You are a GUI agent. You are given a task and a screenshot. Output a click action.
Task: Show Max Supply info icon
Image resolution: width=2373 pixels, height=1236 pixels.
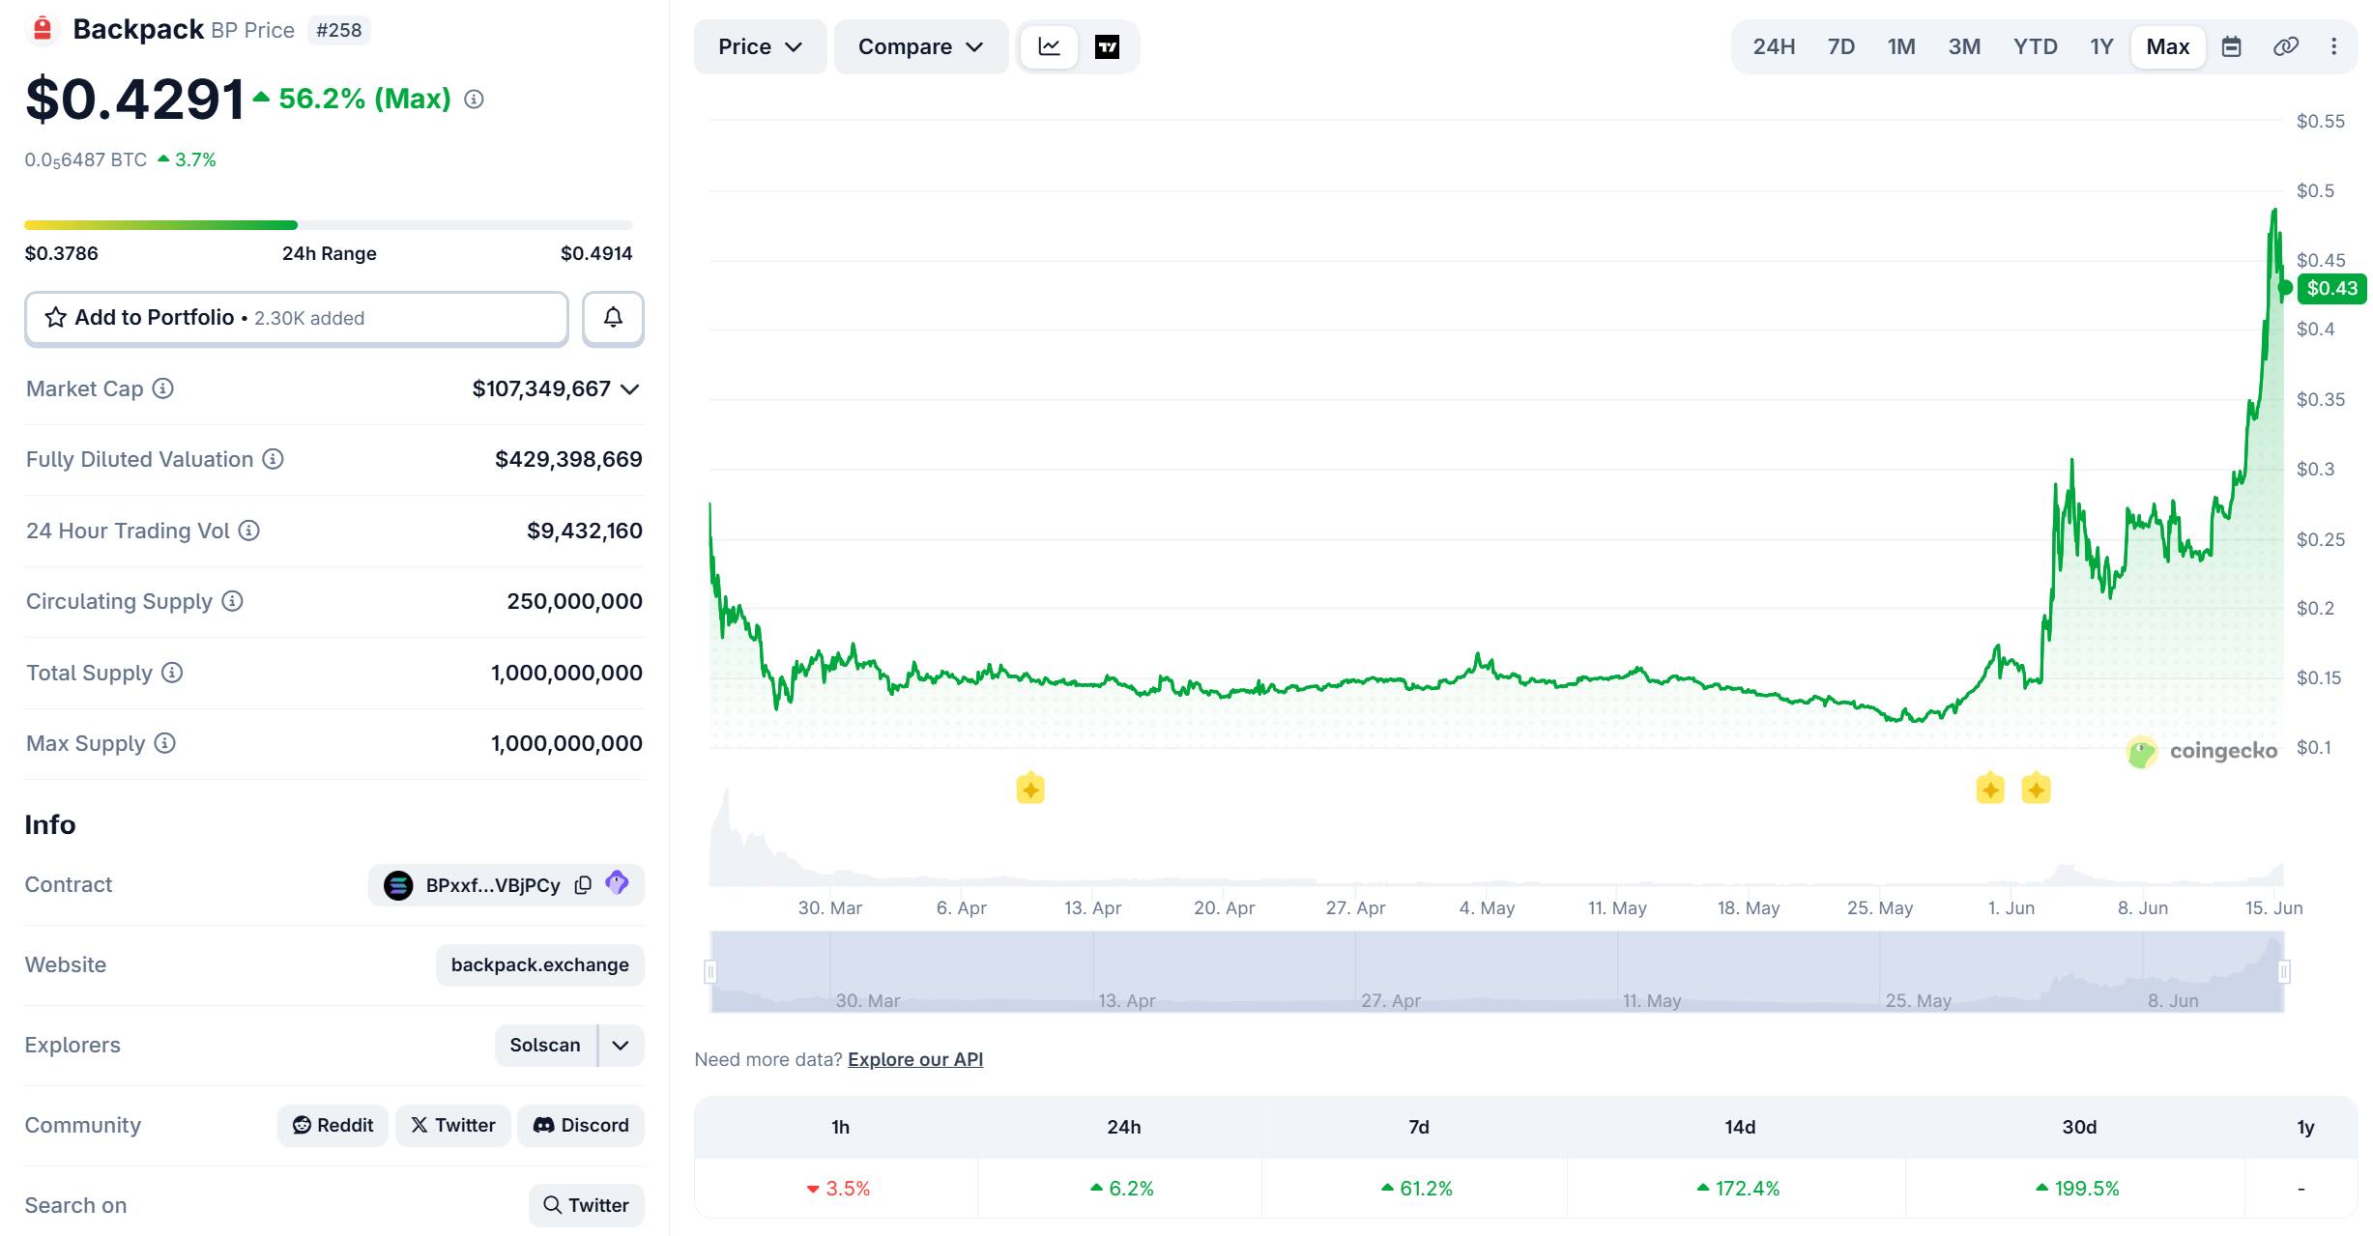pyautogui.click(x=165, y=743)
